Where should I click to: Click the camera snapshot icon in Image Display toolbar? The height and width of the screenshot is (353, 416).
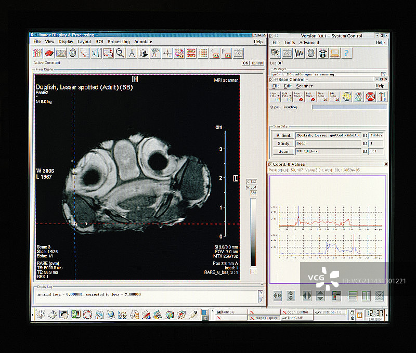[x=238, y=53]
